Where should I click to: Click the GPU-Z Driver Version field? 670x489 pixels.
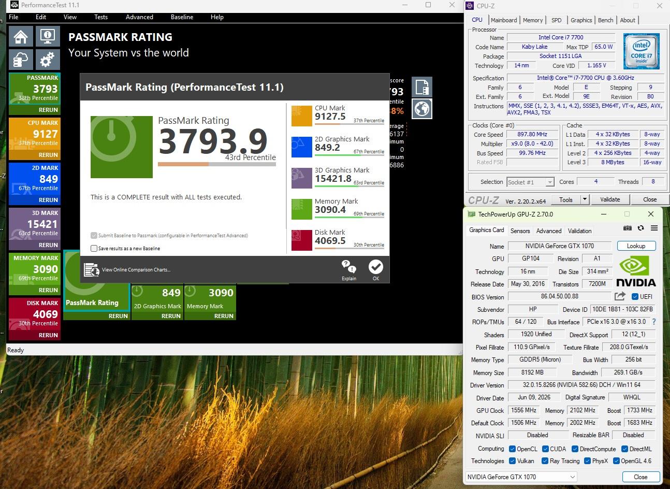[581, 385]
